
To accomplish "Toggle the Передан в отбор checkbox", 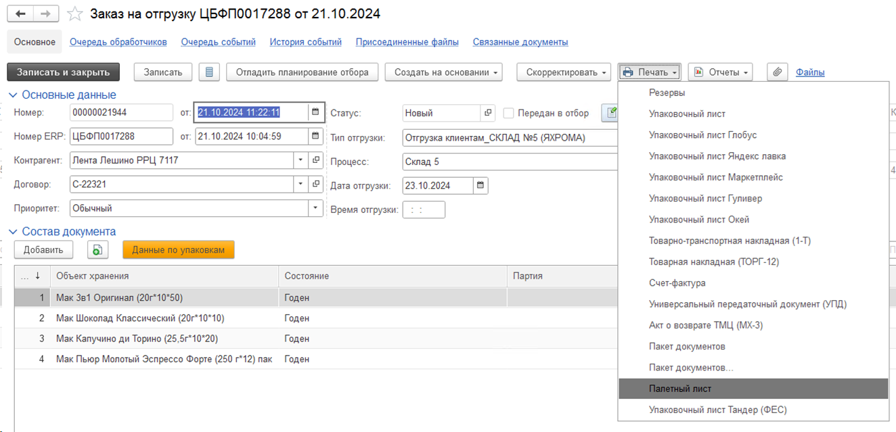I will [509, 114].
